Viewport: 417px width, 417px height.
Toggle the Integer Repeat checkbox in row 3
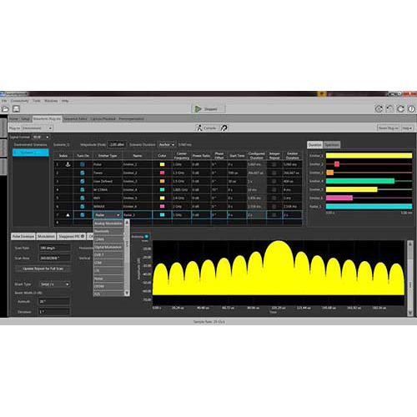point(274,181)
